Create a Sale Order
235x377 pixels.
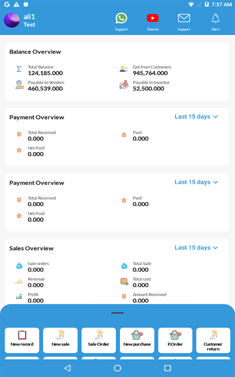[x=99, y=340]
